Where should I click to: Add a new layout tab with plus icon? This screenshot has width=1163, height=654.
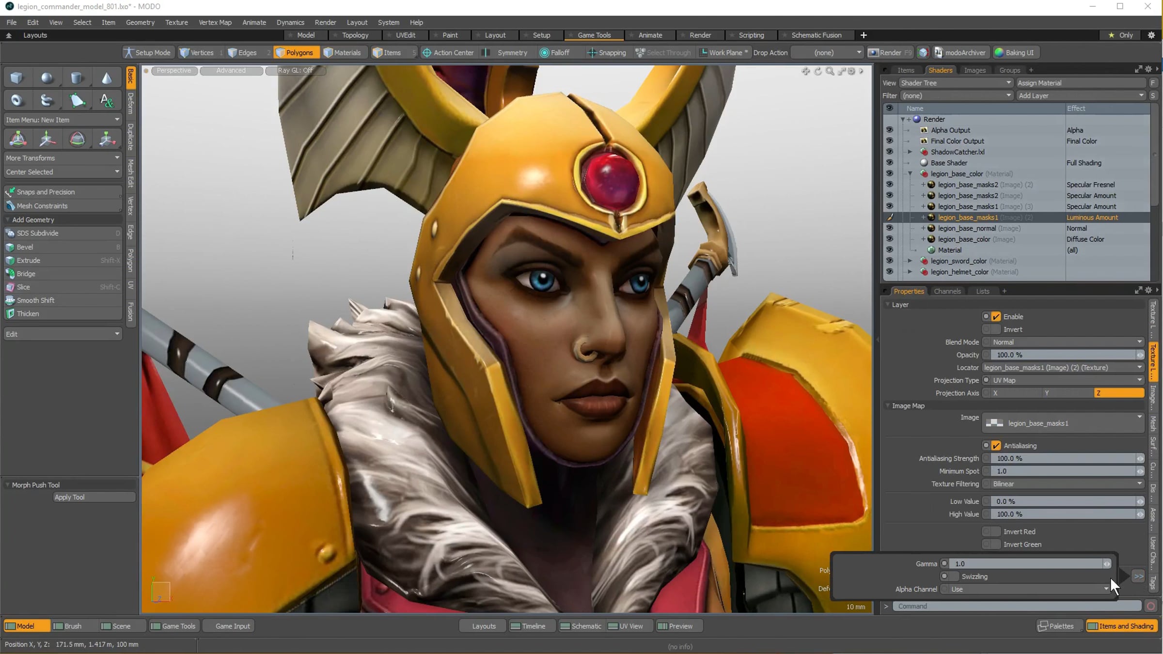click(x=864, y=35)
